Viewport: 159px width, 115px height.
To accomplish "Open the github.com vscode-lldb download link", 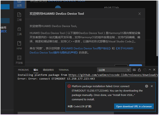I will tap(113, 75).
